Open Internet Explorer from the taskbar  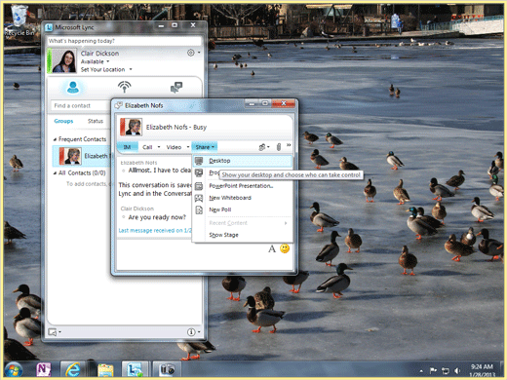73,369
